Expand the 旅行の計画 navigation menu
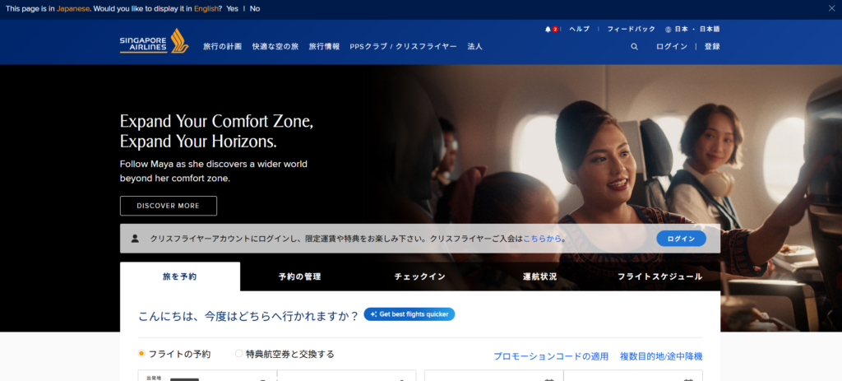This screenshot has height=381, width=842. coord(222,47)
